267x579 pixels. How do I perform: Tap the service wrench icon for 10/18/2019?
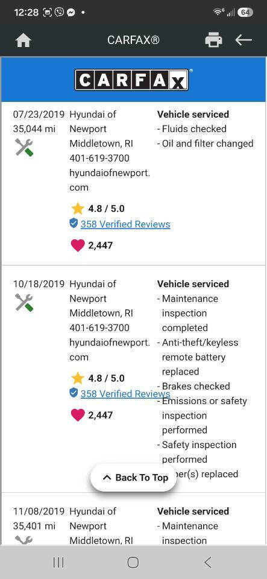tap(24, 302)
